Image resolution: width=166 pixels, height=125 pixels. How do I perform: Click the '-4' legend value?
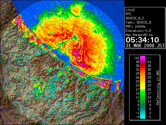tap(137, 117)
